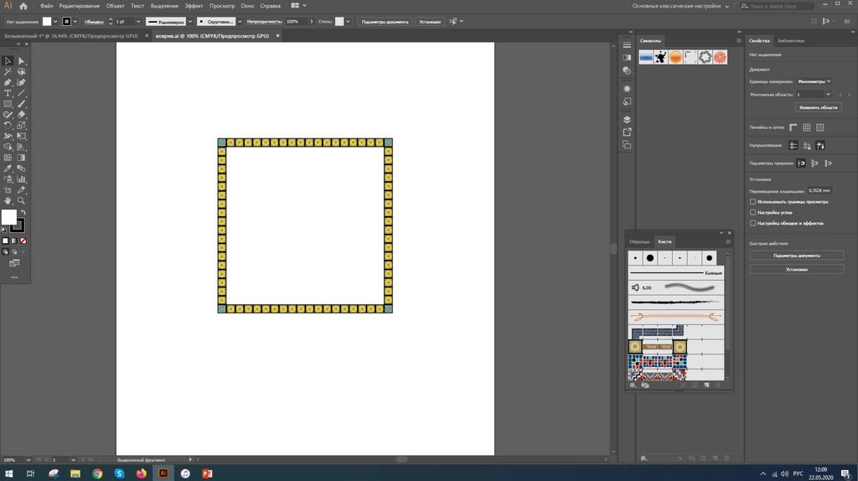Open the Layers panel icon in dock
Image resolution: width=858 pixels, height=481 pixels.
(x=627, y=119)
